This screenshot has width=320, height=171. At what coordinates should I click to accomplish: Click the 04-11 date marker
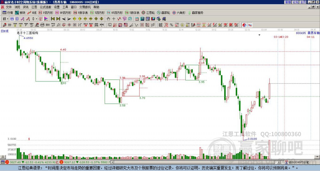click(311, 37)
